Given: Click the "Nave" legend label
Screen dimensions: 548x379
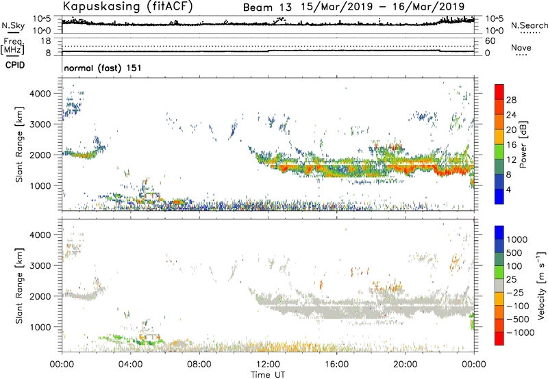Looking at the screenshot, I should 521,47.
